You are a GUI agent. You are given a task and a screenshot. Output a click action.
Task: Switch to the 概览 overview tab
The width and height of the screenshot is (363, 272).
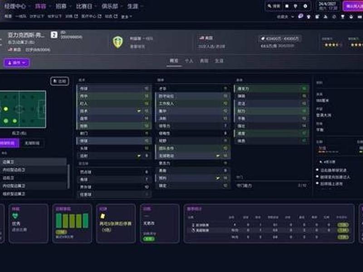(x=174, y=61)
